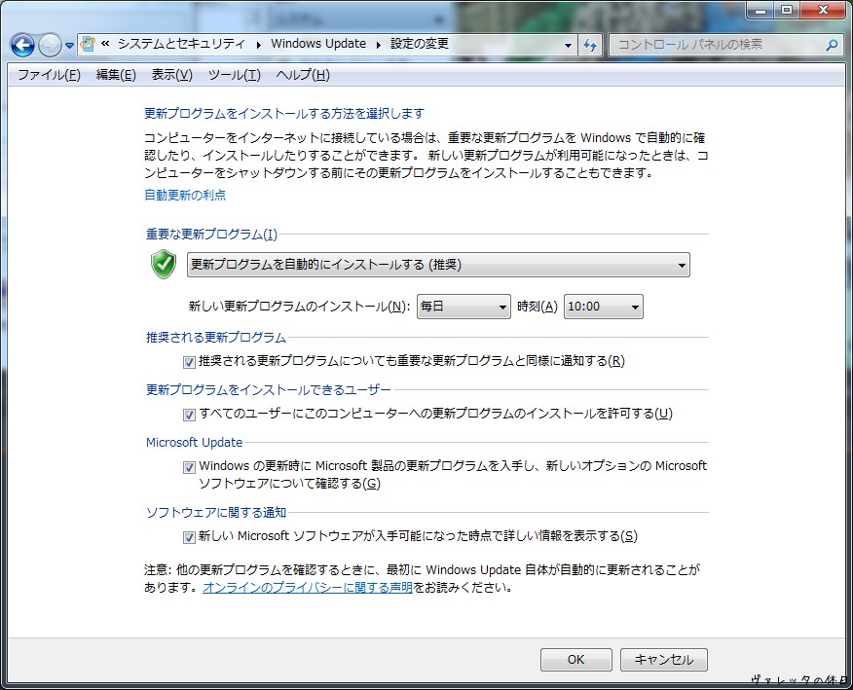The width and height of the screenshot is (853, 690).
Task: Click the control panel icon in address bar
Action: tap(88, 44)
